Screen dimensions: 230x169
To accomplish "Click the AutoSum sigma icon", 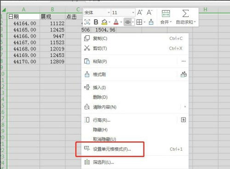I will point(186,17).
